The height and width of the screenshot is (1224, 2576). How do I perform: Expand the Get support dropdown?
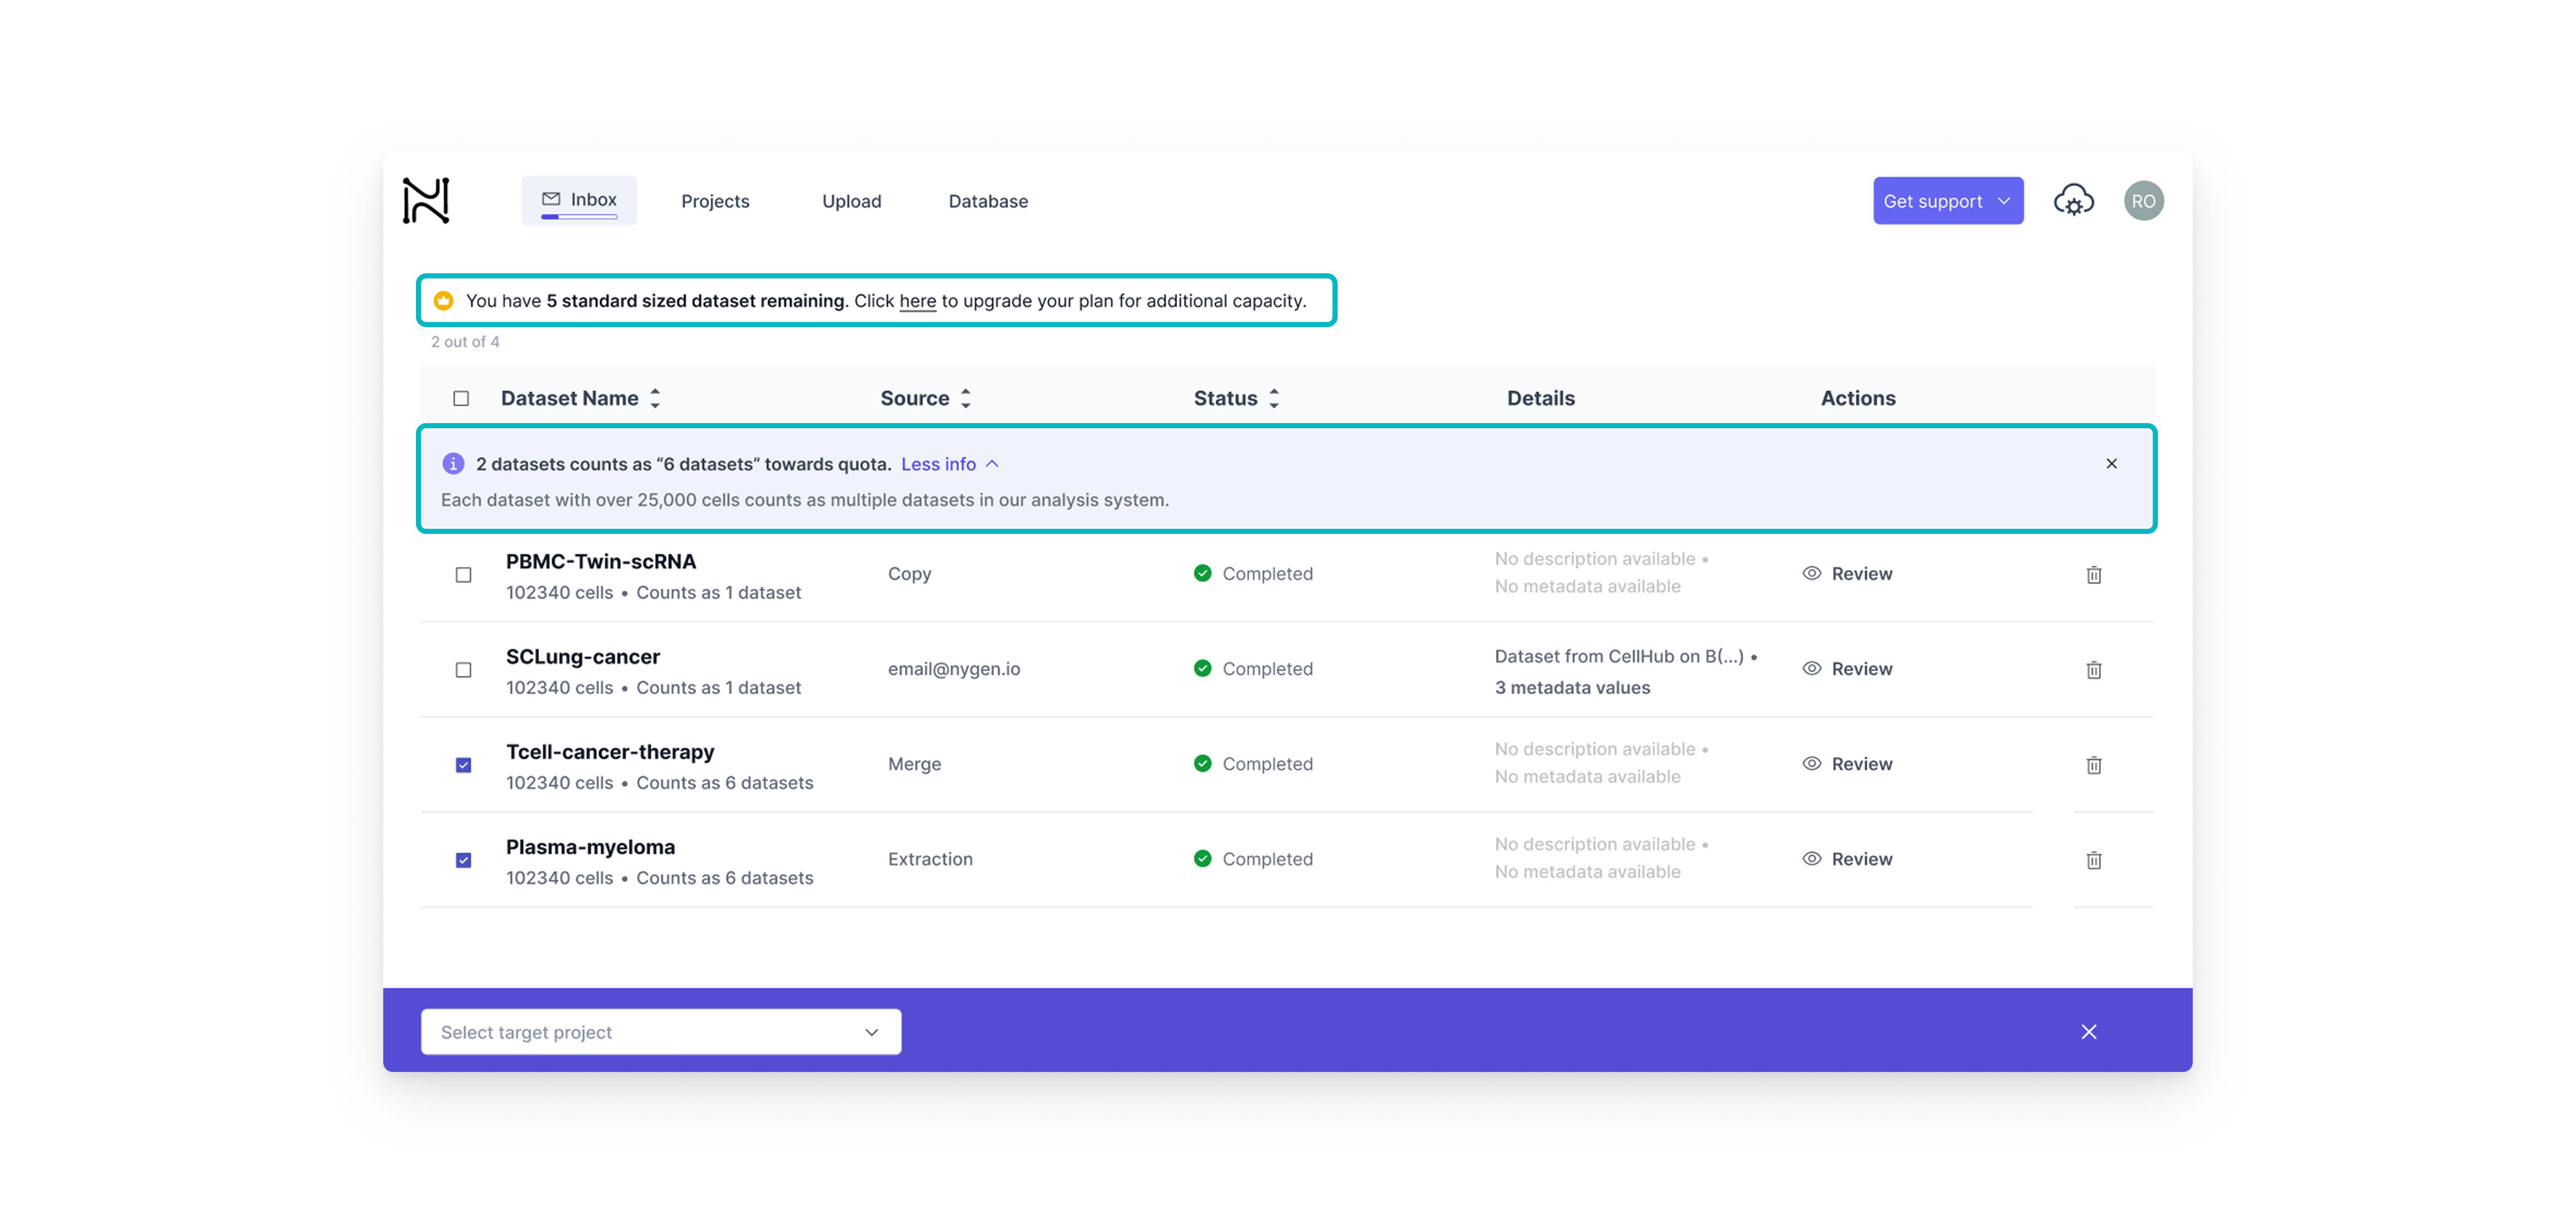pos(1947,201)
